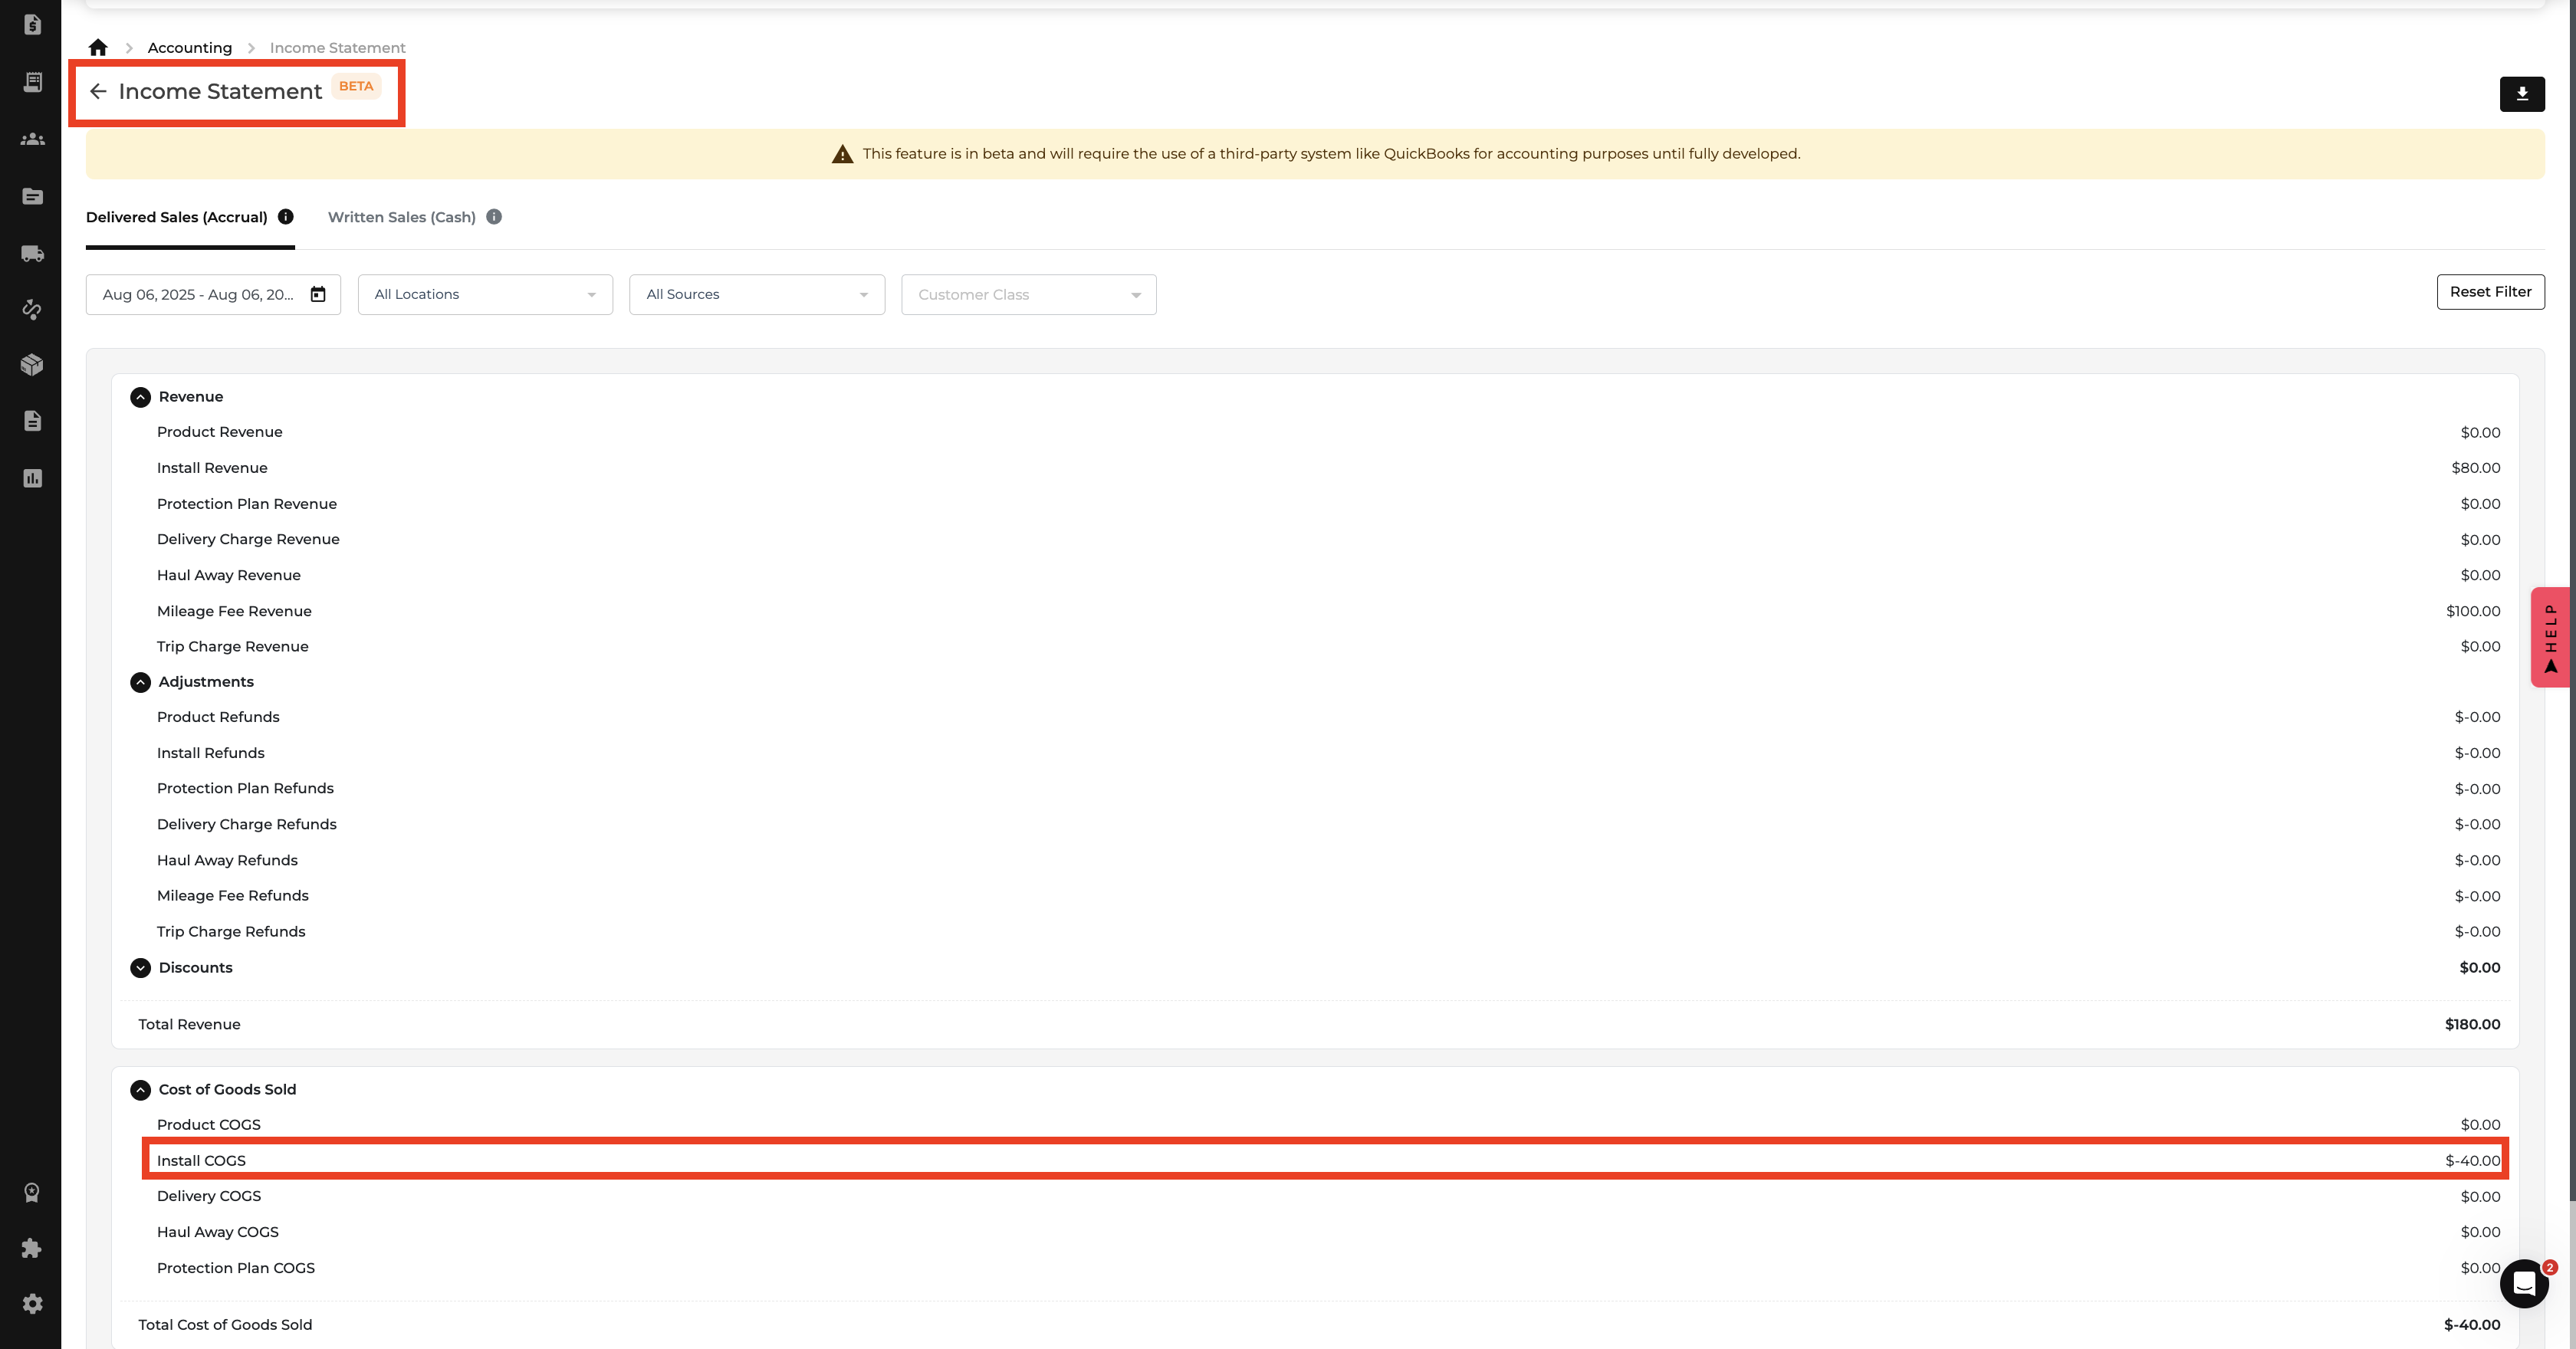Click the Delivery Charge Revenue label

pyautogui.click(x=248, y=539)
